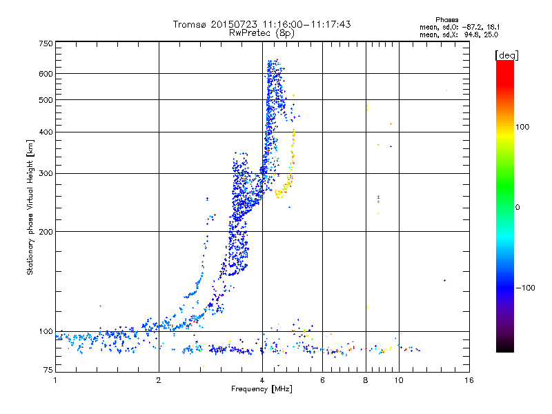The image size is (552, 414).
Task: Click the '[deg]' colorbar unit label
Action: pyautogui.click(x=506, y=55)
